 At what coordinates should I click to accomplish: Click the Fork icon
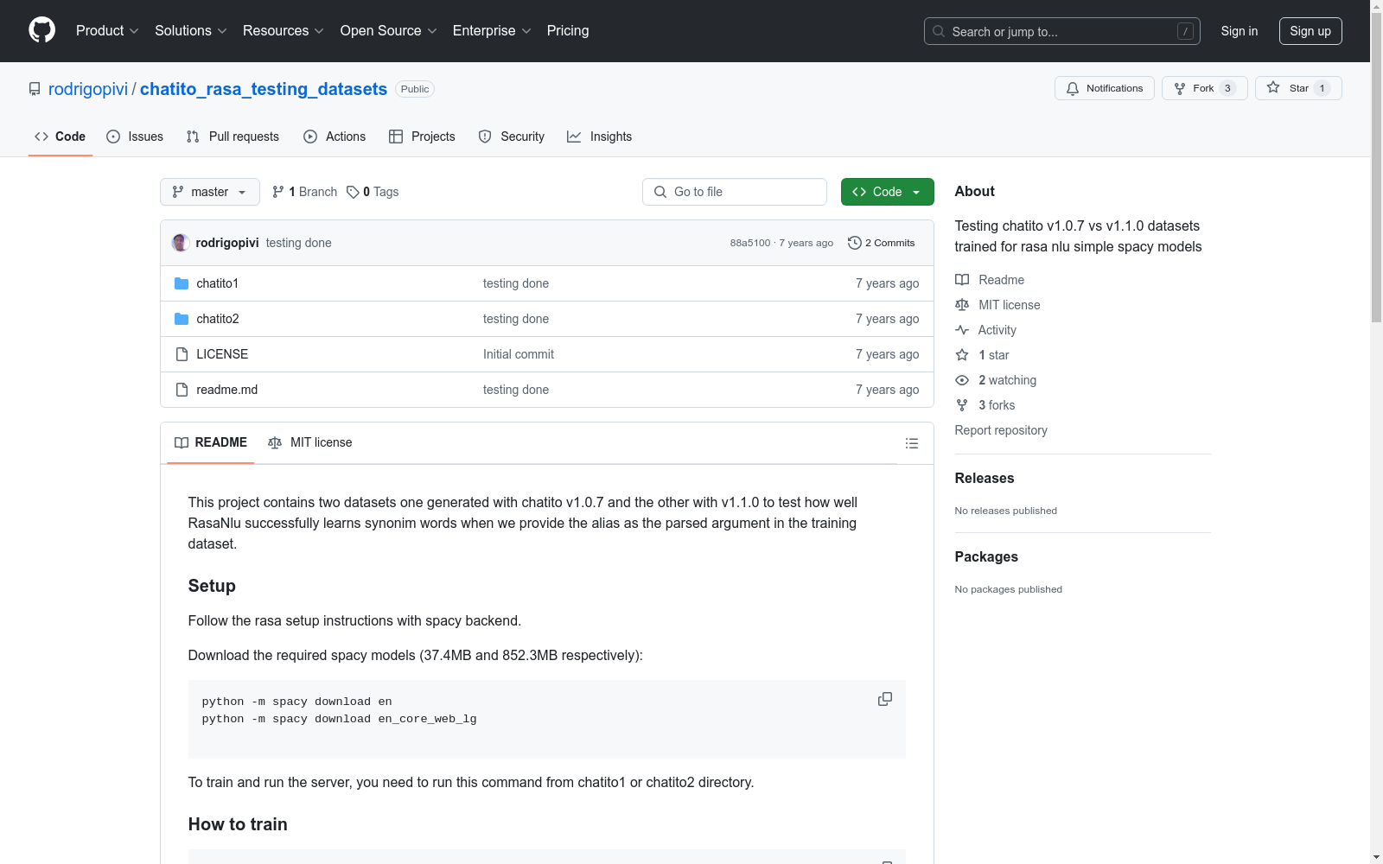pyautogui.click(x=1180, y=88)
